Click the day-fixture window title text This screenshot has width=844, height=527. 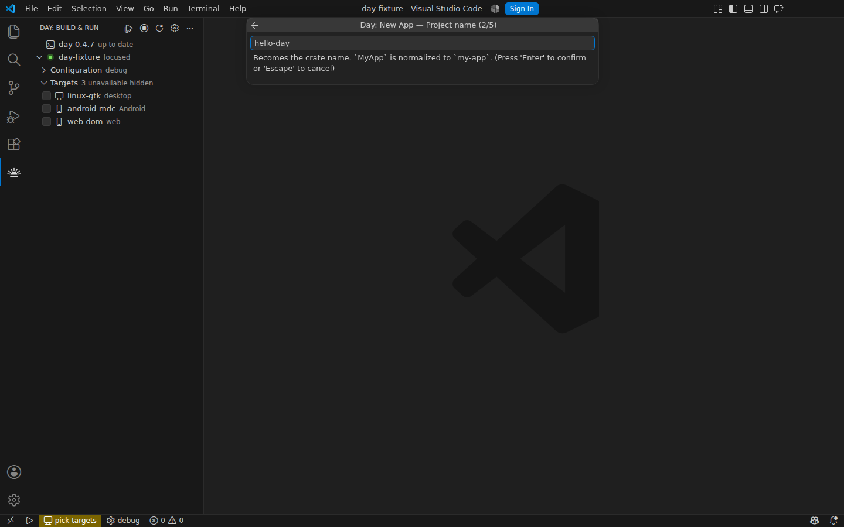[422, 9]
